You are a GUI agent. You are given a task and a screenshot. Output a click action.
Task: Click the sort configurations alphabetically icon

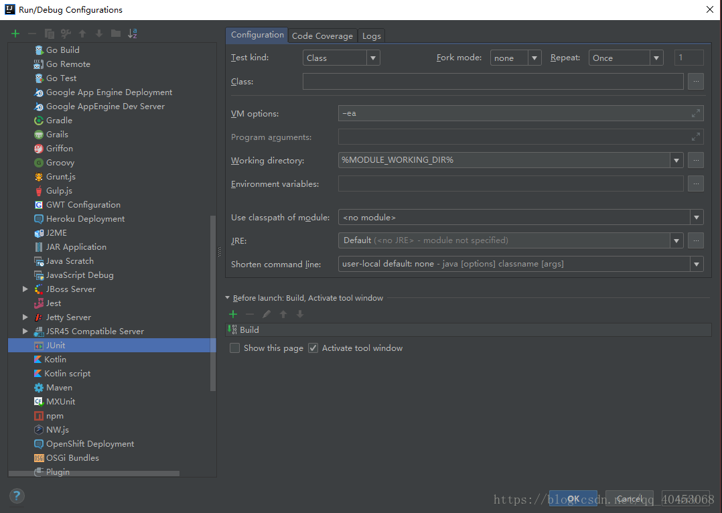click(133, 33)
